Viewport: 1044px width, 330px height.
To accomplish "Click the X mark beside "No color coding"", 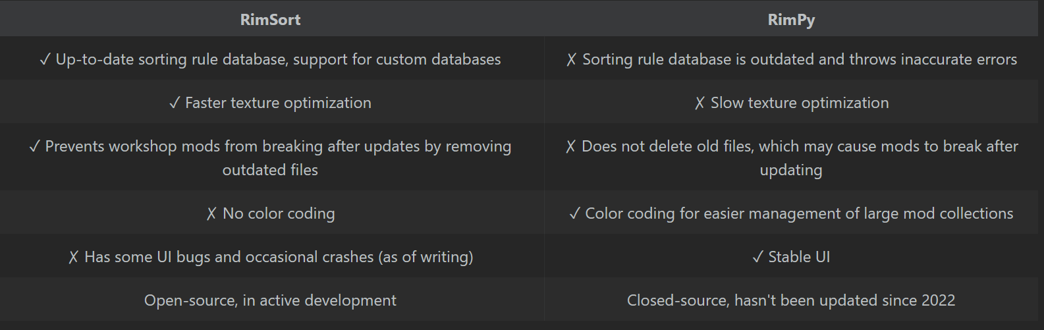I will click(x=211, y=213).
